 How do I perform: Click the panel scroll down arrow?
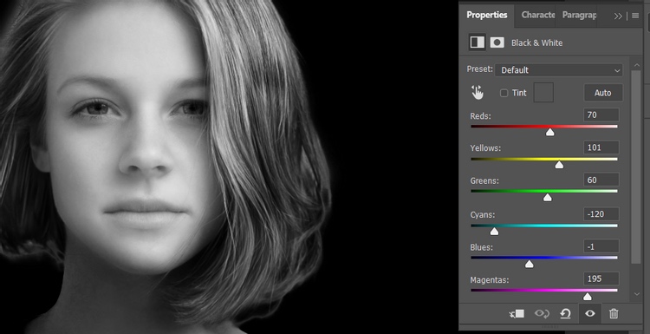[x=637, y=294]
